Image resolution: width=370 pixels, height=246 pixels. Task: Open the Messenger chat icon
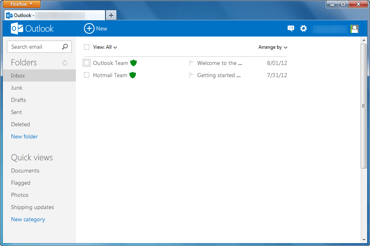[x=290, y=28]
